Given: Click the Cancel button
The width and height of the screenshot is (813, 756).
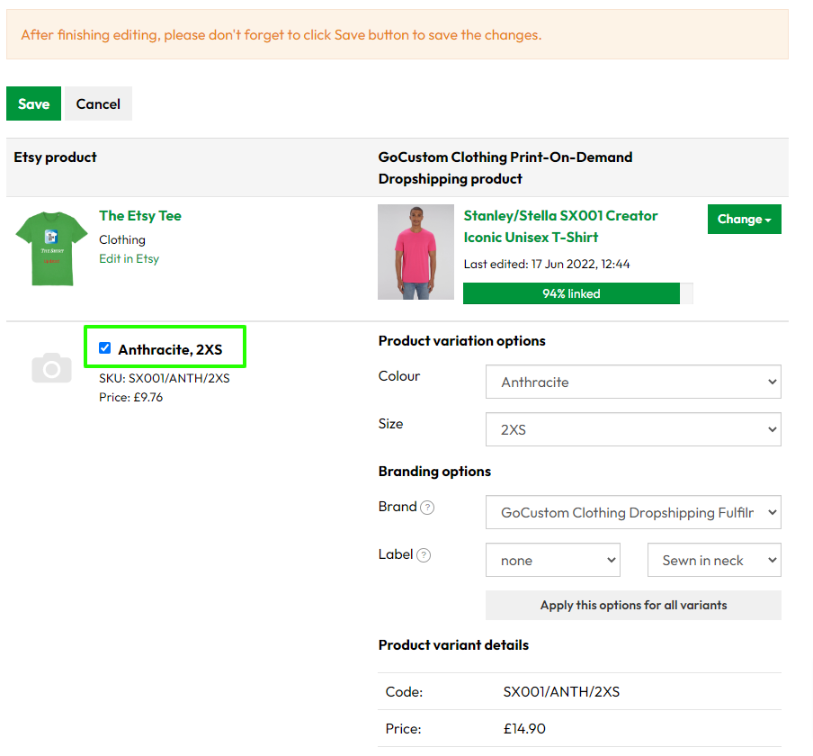Looking at the screenshot, I should click(98, 103).
